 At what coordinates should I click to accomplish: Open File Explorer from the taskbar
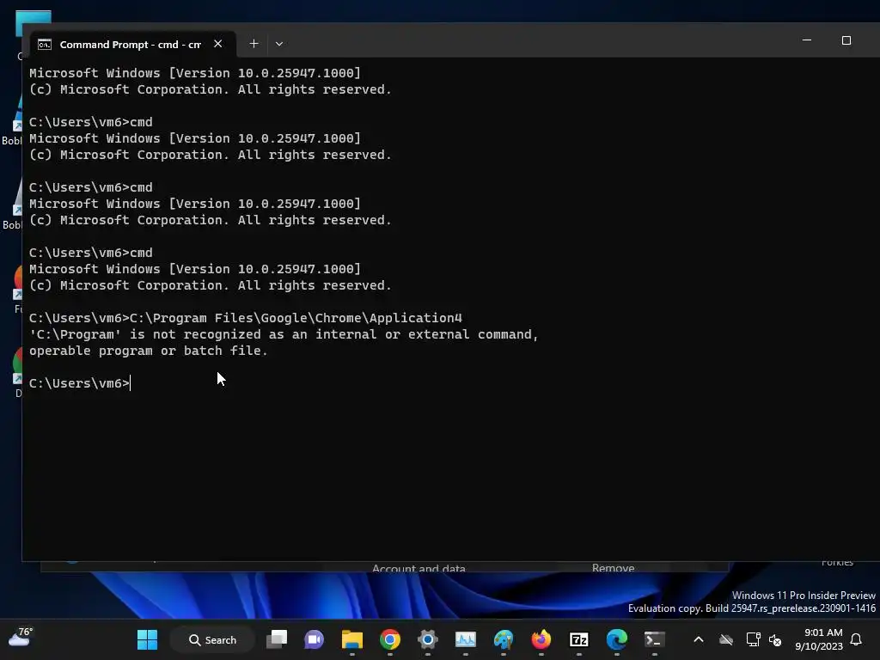tap(351, 639)
